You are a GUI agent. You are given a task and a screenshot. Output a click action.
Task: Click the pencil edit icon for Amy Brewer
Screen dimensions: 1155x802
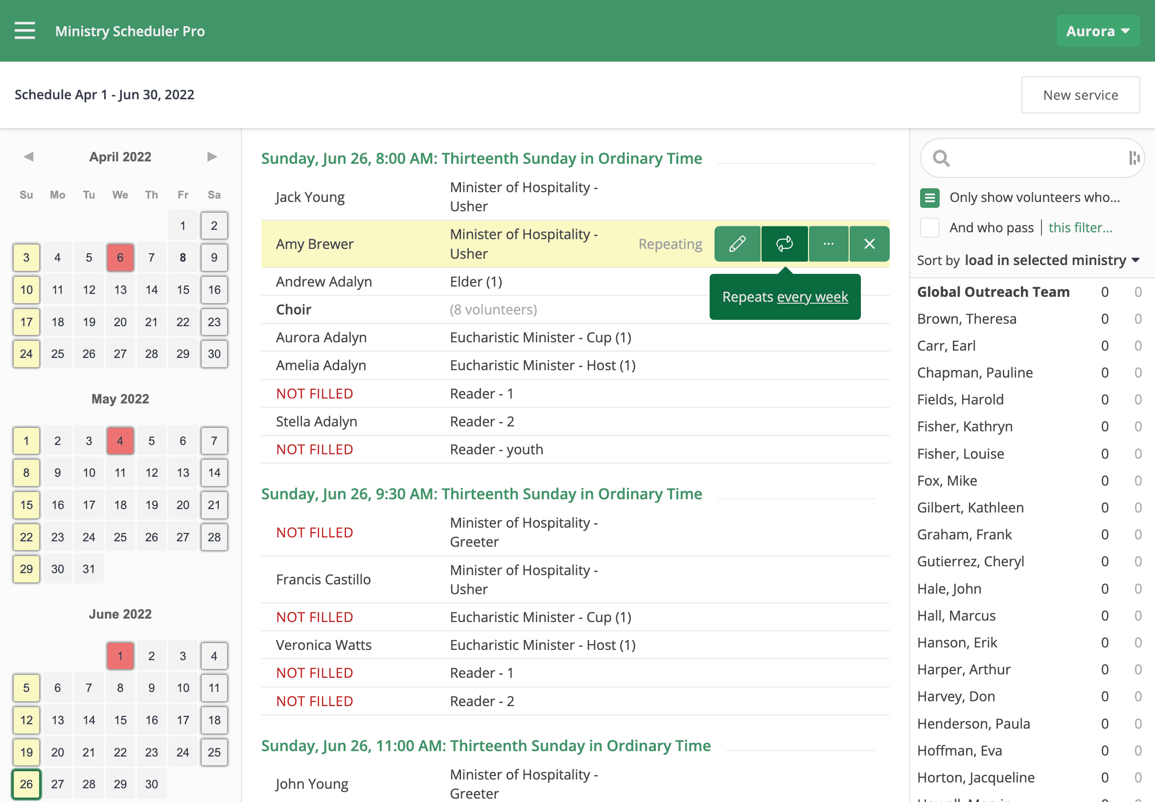pyautogui.click(x=737, y=244)
